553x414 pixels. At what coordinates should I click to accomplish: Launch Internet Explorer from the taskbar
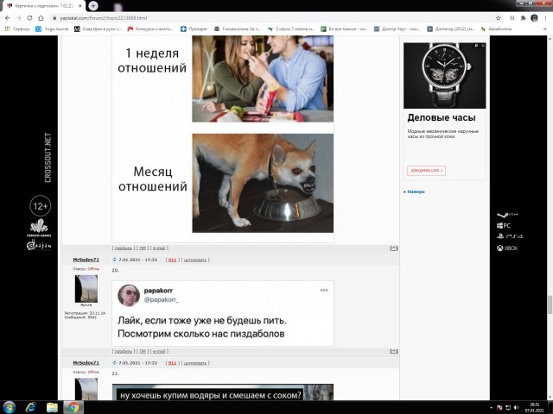click(x=31, y=407)
